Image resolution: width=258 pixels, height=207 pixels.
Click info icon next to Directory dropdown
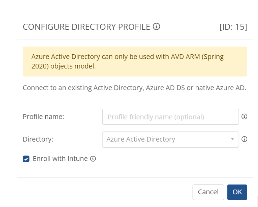pyautogui.click(x=244, y=139)
